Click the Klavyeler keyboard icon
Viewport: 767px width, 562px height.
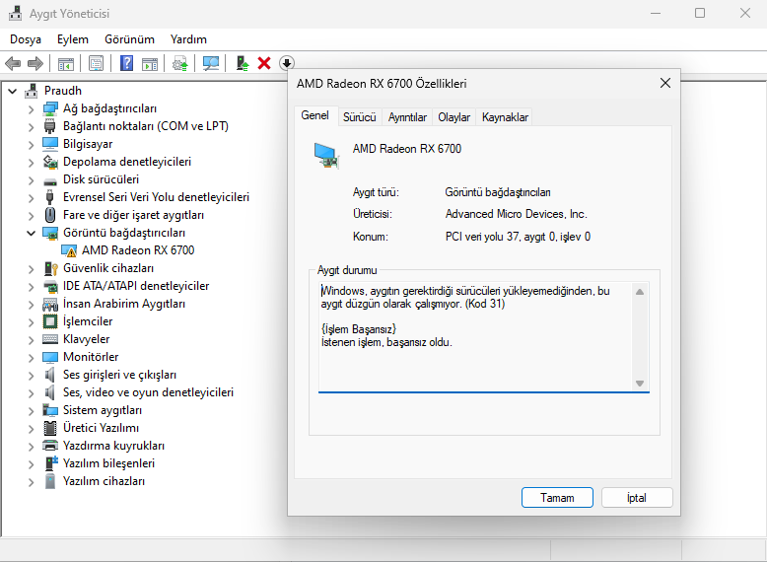pos(50,339)
